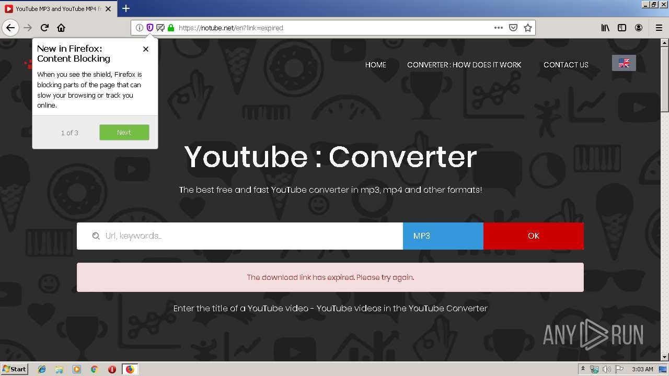Bookmark this page with the star
The width and height of the screenshot is (669, 376).
pyautogui.click(x=528, y=28)
